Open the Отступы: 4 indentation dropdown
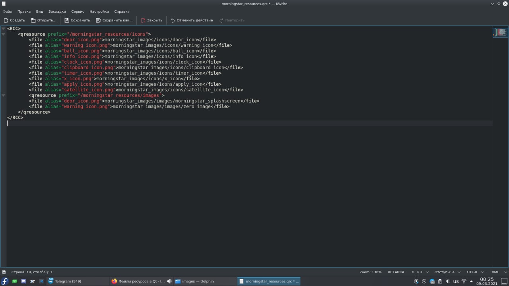Viewport: 509px width, 286px height. point(447,272)
